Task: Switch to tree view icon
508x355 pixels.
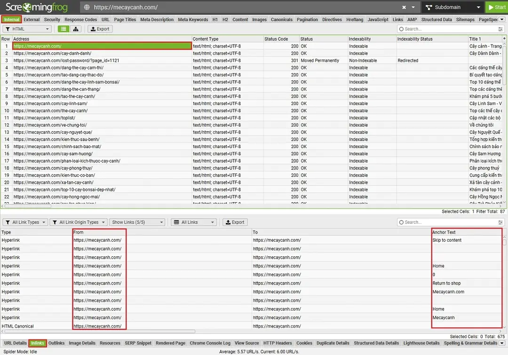Action: click(x=75, y=29)
